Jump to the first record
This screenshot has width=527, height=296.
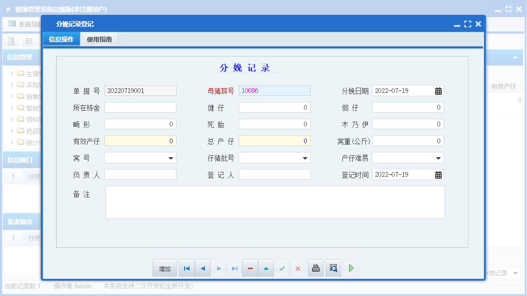[187, 268]
